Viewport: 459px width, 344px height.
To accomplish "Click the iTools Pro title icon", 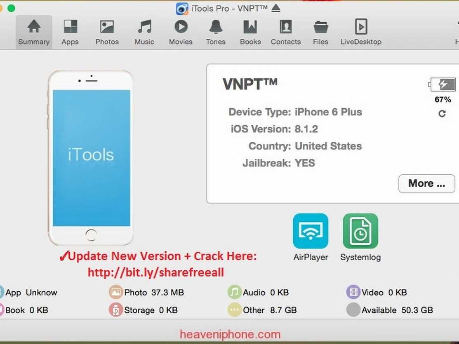I will [x=182, y=9].
